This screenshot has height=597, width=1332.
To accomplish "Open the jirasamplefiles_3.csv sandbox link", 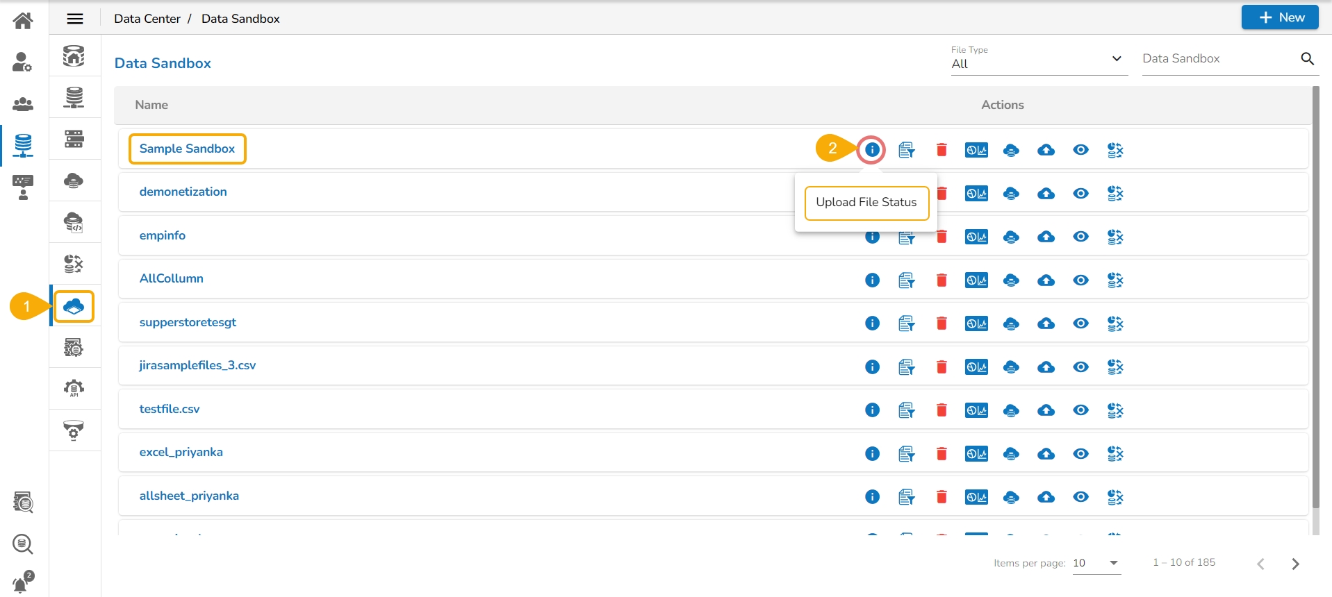I will point(197,365).
